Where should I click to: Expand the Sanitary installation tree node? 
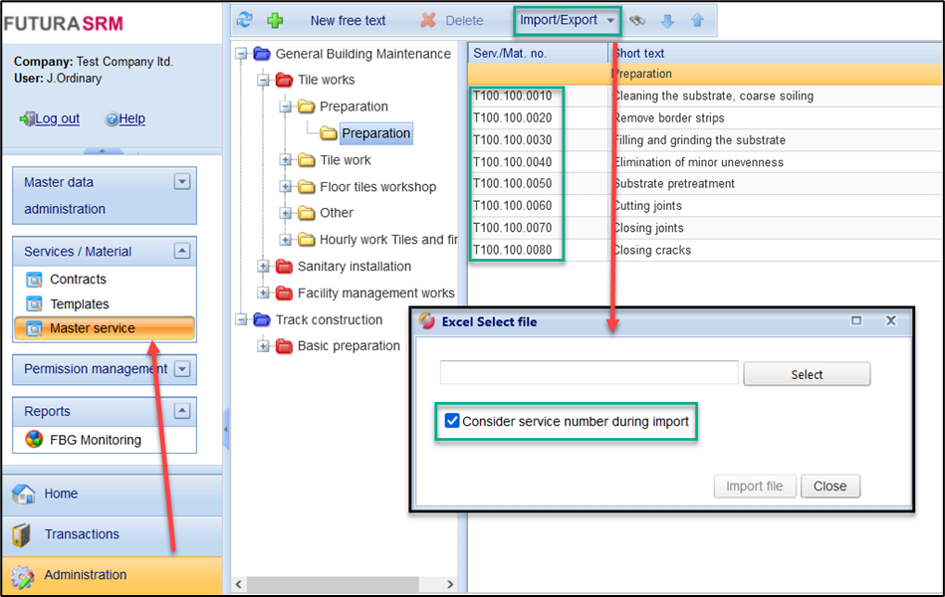[x=264, y=267]
